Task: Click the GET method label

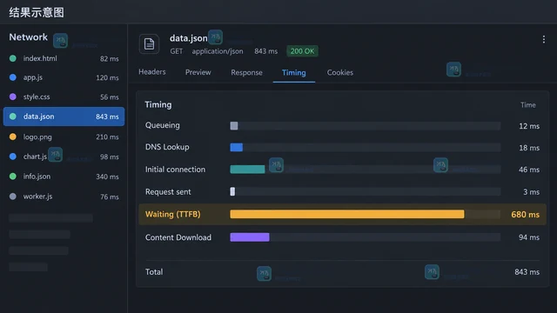Action: tap(176, 51)
